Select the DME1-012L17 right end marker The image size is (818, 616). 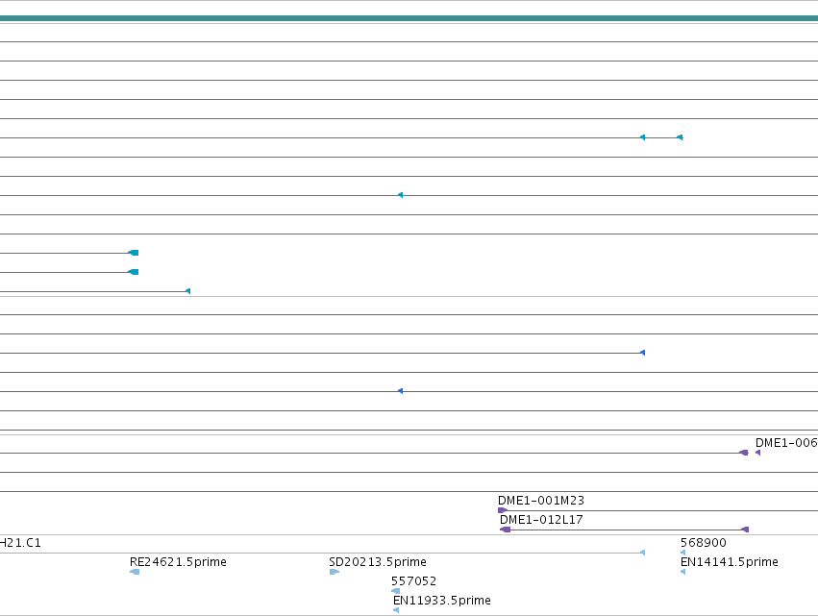746,530
